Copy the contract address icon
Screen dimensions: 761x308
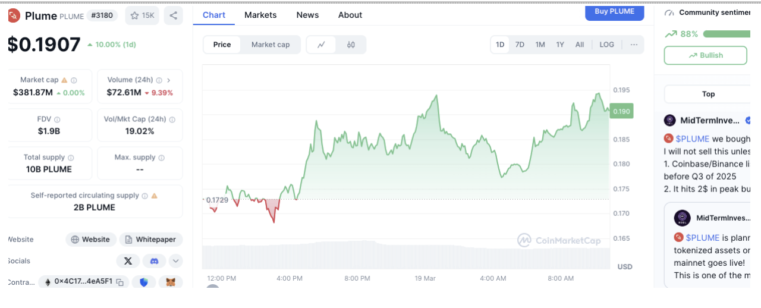point(120,282)
